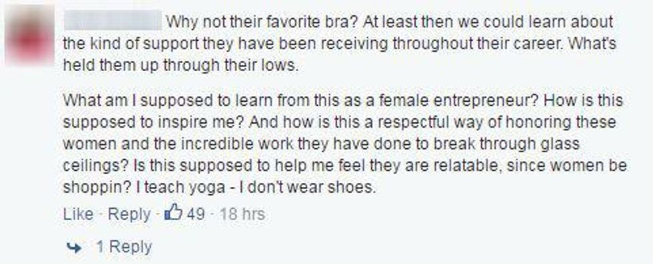Click the word 'shoppin?' in the comment
Screen dimensions: 653x264
[x=97, y=188]
